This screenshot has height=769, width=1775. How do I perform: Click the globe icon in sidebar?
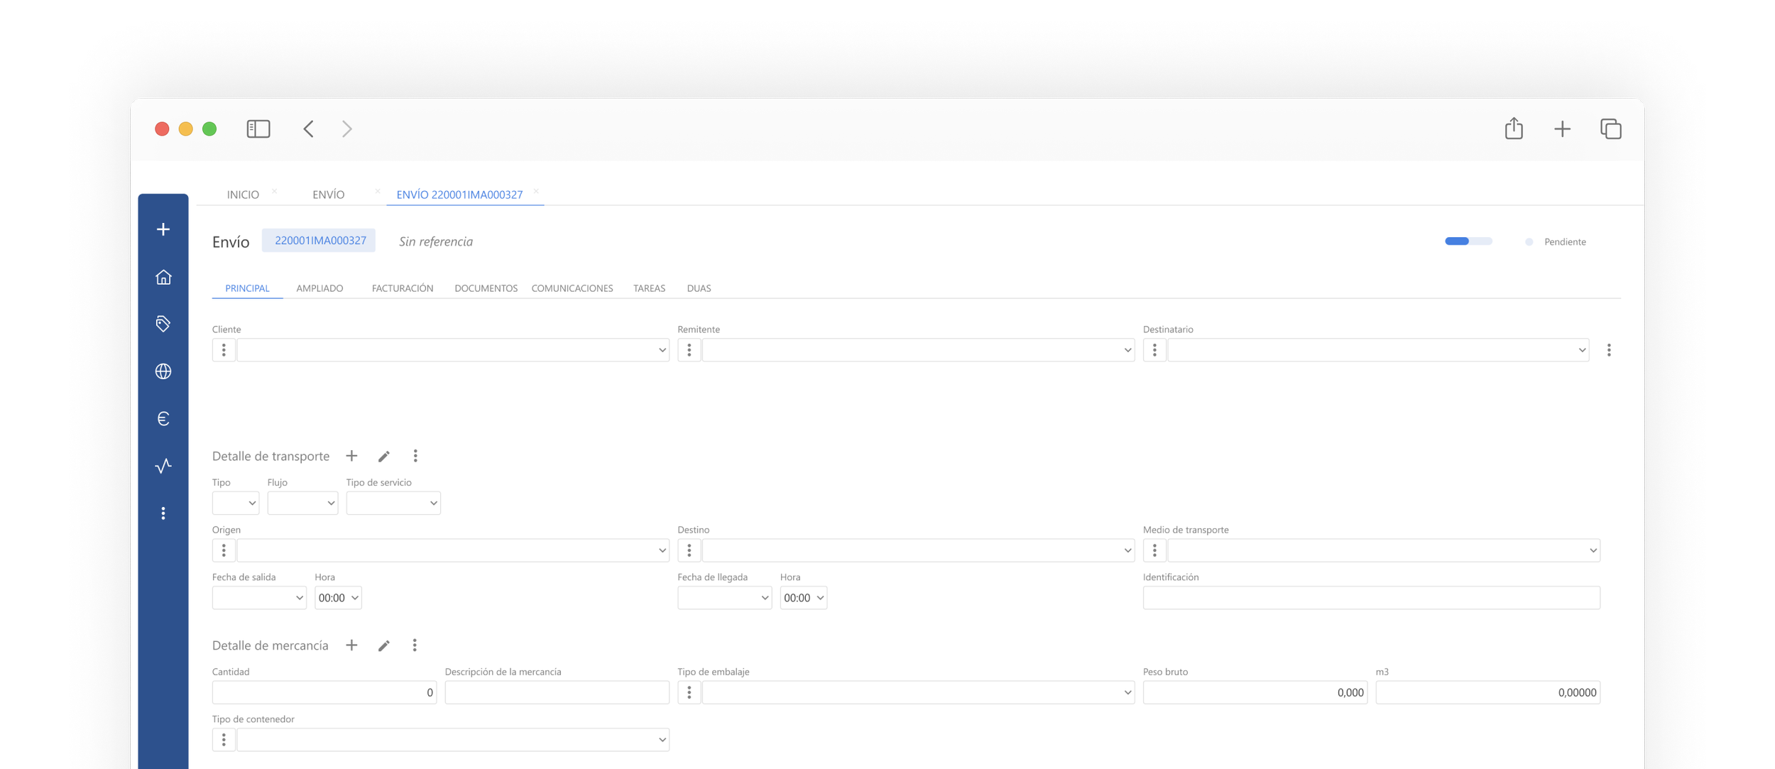tap(163, 371)
